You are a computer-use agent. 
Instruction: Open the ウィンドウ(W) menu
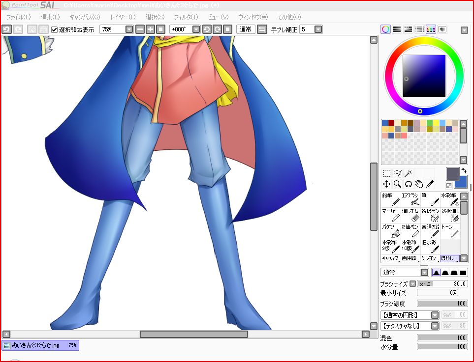point(253,17)
